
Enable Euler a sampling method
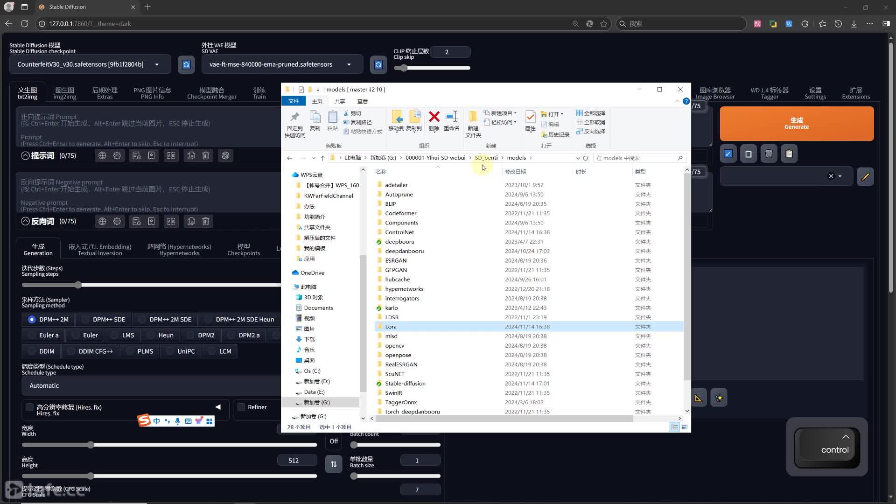point(31,335)
